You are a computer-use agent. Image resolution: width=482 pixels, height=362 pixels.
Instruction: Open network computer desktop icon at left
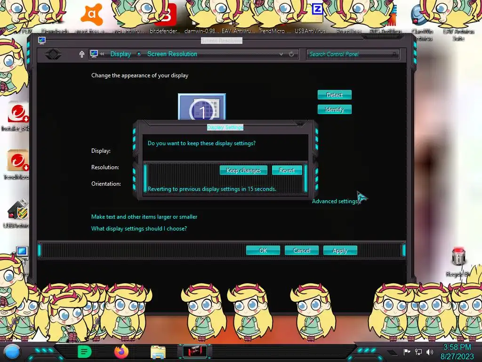(22, 255)
